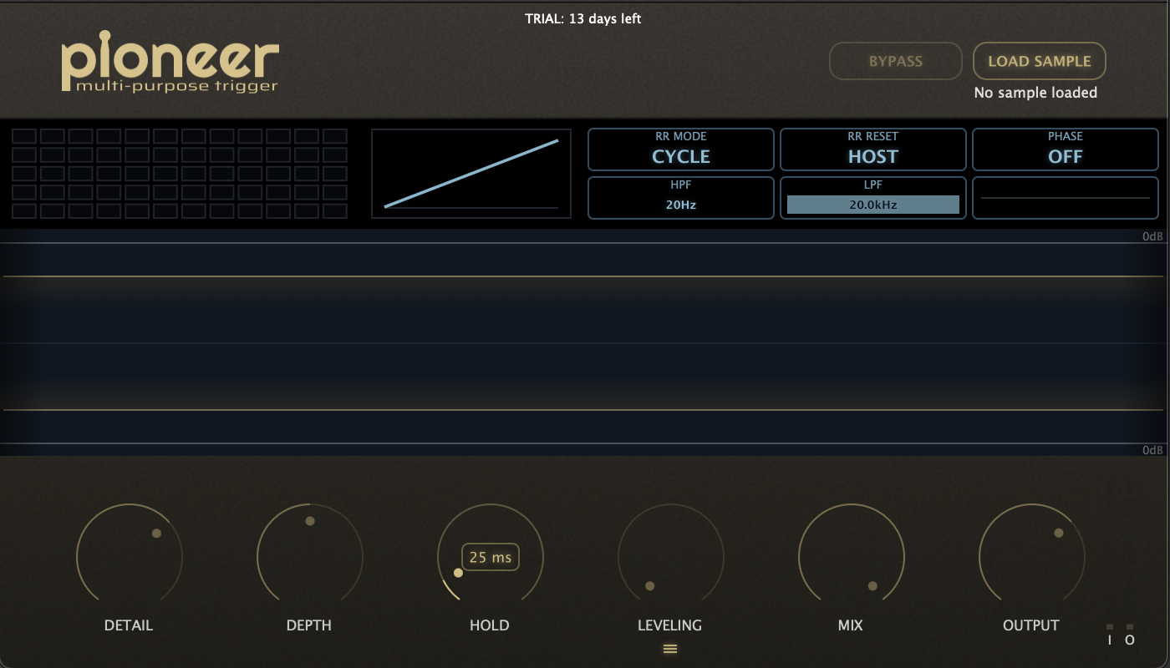Click the velocity curve display
Image resolution: width=1170 pixels, height=668 pixels.
click(x=471, y=174)
